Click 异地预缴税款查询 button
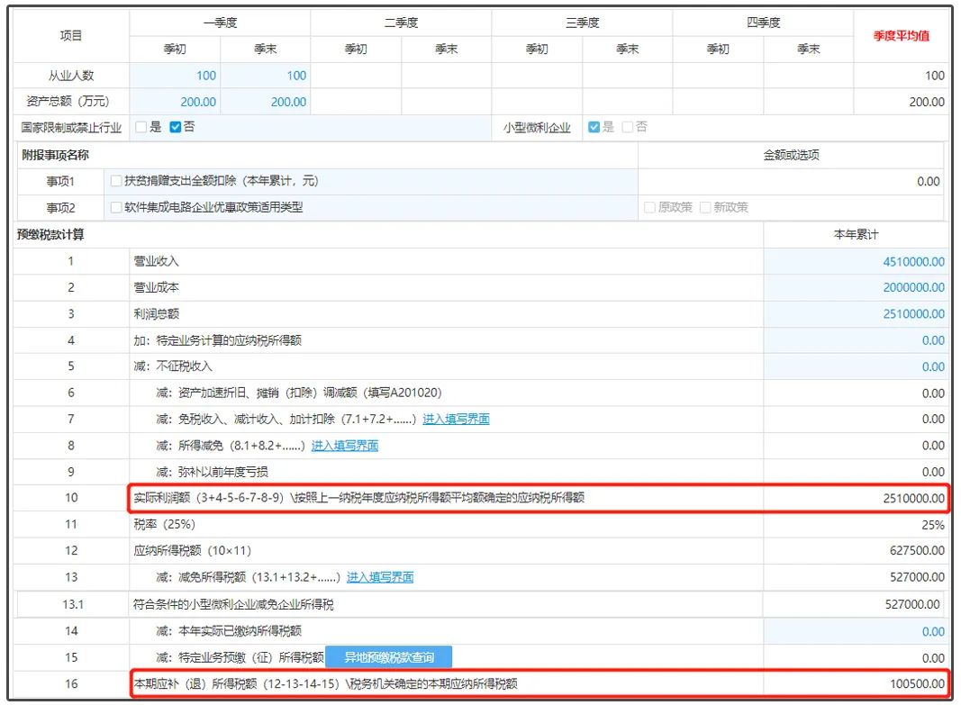 coord(388,657)
